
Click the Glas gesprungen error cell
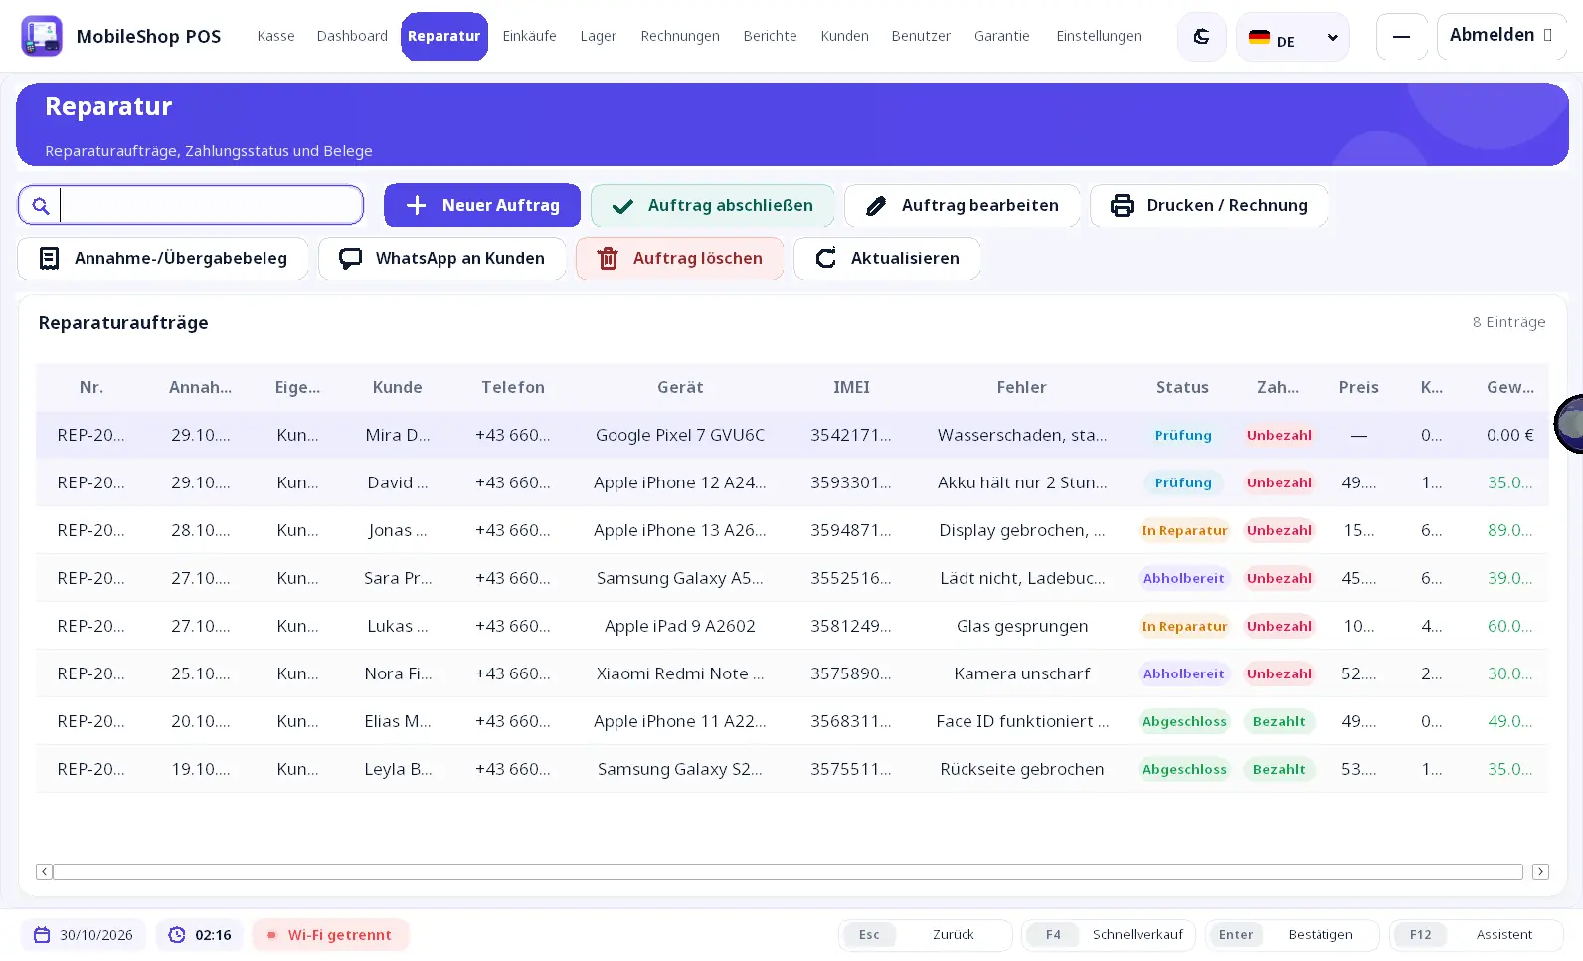tap(1022, 626)
